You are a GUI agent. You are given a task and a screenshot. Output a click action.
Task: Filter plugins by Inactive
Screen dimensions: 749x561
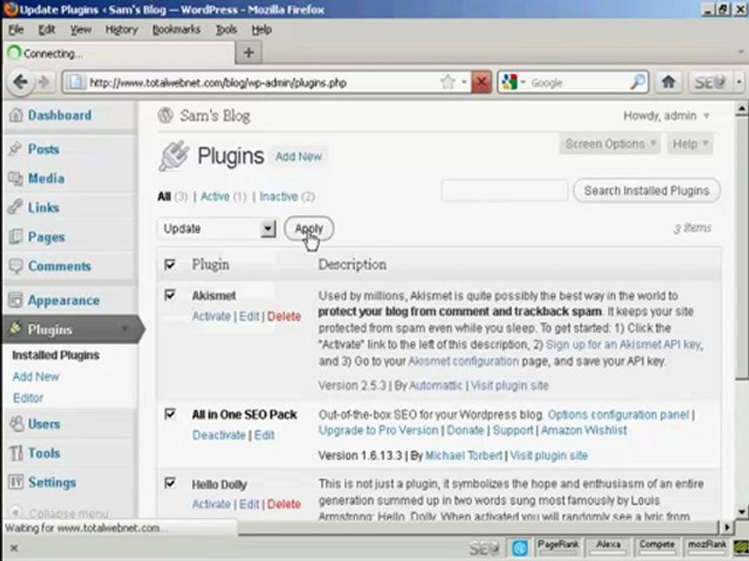click(279, 196)
